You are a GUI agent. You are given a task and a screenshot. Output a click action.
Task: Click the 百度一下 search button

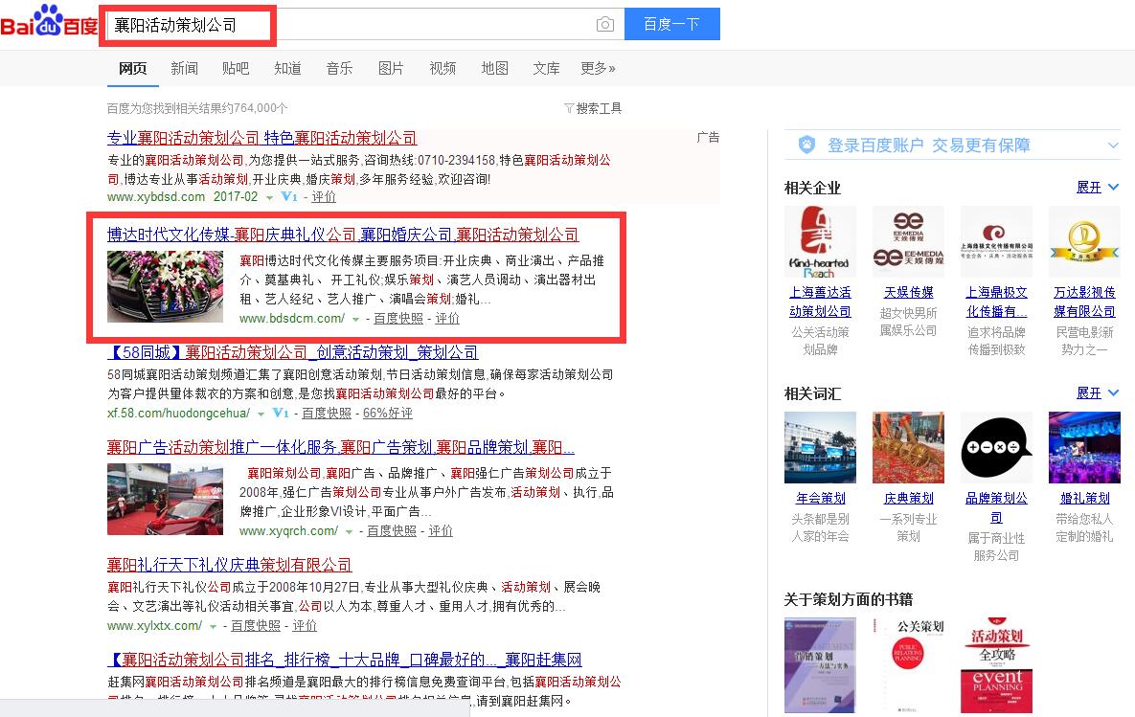[671, 24]
